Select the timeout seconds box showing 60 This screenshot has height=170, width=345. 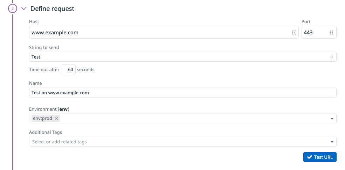68,69
